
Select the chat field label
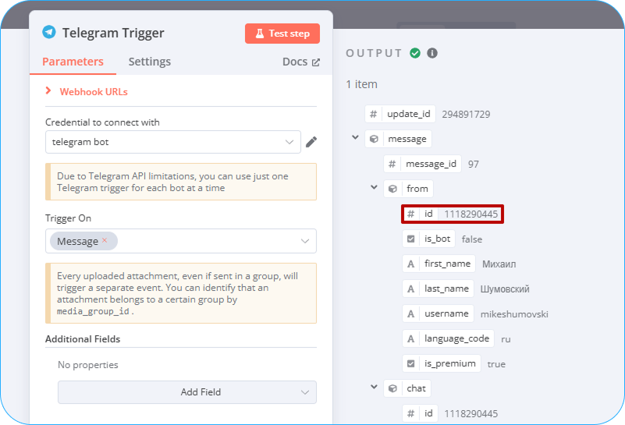click(x=416, y=388)
